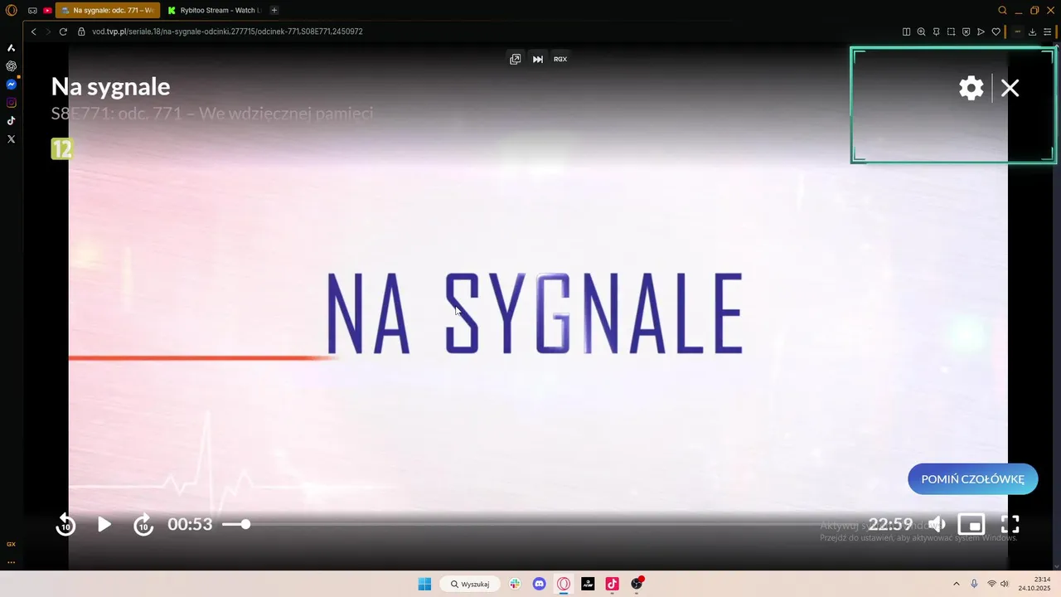The height and width of the screenshot is (597, 1061).
Task: Open the taskbar clock showing 23:14
Action: click(x=1034, y=584)
